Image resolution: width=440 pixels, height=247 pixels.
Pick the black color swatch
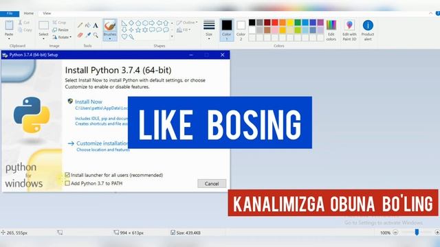click(252, 23)
